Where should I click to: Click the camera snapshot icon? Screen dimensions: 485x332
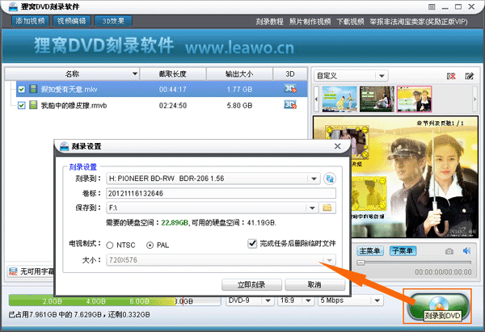[449, 251]
